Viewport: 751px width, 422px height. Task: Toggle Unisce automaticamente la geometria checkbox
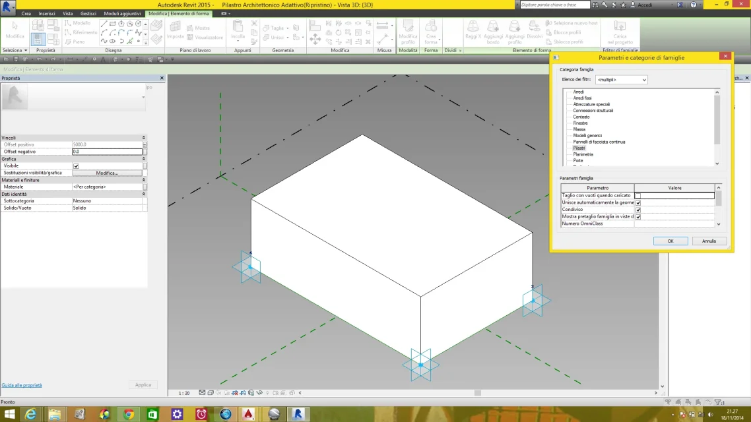click(x=638, y=203)
